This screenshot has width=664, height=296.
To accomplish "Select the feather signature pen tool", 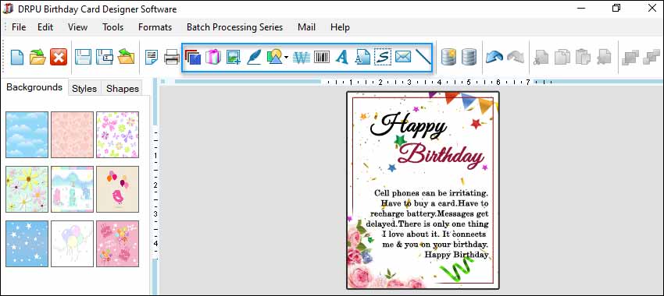I will click(x=254, y=57).
